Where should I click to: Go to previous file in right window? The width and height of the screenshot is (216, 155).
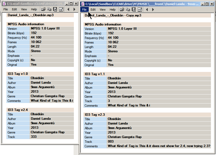[147, 10]
